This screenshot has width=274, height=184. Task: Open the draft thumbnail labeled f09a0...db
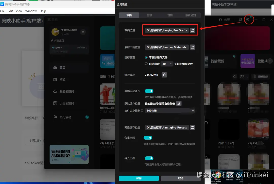click(107, 94)
